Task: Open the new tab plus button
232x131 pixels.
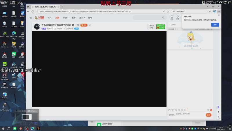Action: click(x=62, y=7)
